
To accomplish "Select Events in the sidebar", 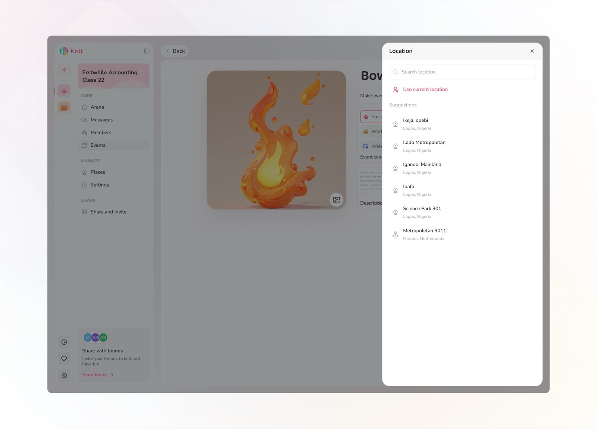I will pyautogui.click(x=114, y=145).
